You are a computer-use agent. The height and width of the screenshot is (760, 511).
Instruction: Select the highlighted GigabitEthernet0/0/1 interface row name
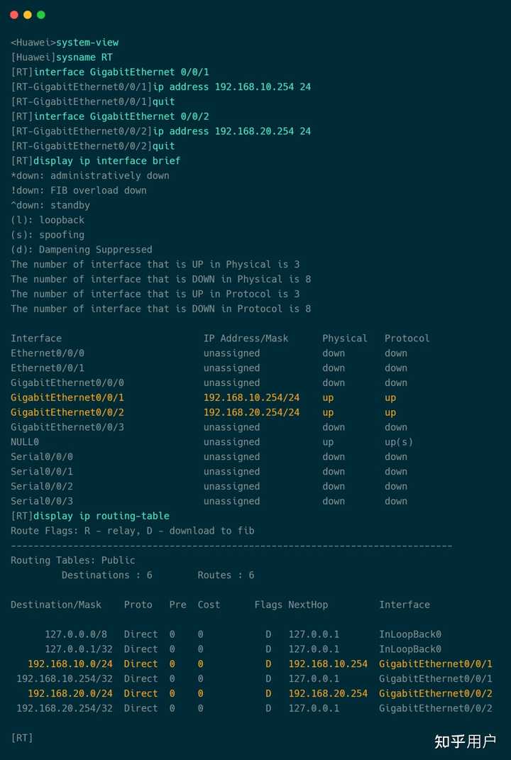[x=67, y=398]
